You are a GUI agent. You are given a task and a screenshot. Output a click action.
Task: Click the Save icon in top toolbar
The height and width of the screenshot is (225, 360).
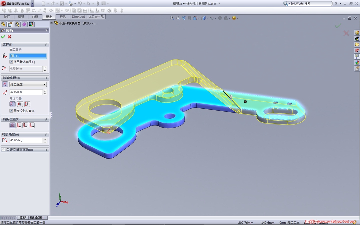click(61, 3)
